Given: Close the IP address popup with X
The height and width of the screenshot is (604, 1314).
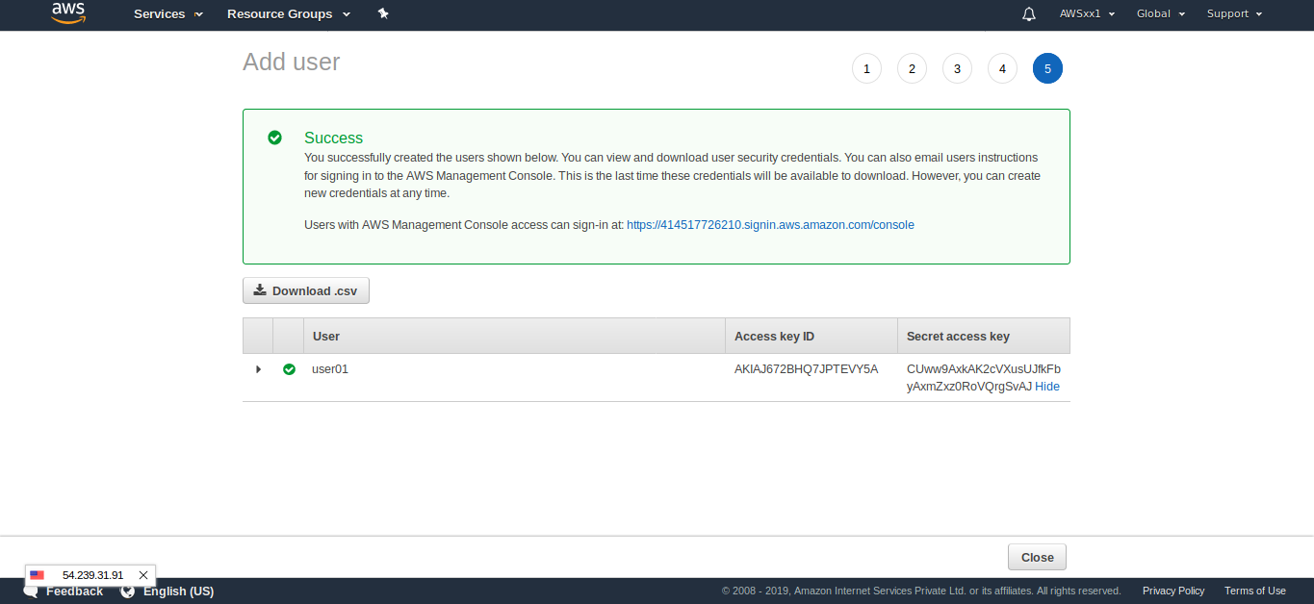Looking at the screenshot, I should 143,575.
